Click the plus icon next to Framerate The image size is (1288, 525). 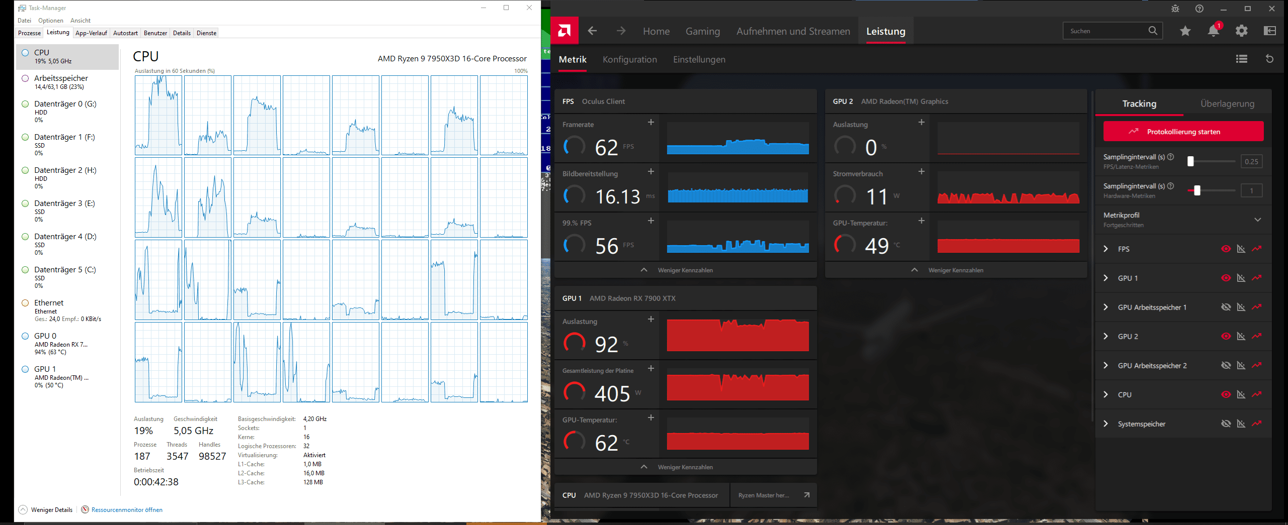651,122
